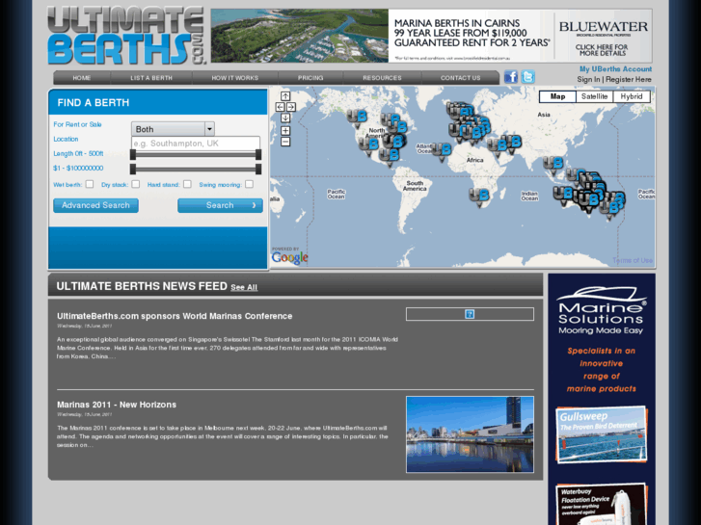
Task: Click the Search button
Action: coord(220,205)
